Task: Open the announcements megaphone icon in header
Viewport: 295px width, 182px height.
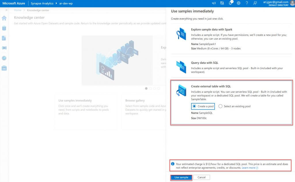Action: (214, 3)
